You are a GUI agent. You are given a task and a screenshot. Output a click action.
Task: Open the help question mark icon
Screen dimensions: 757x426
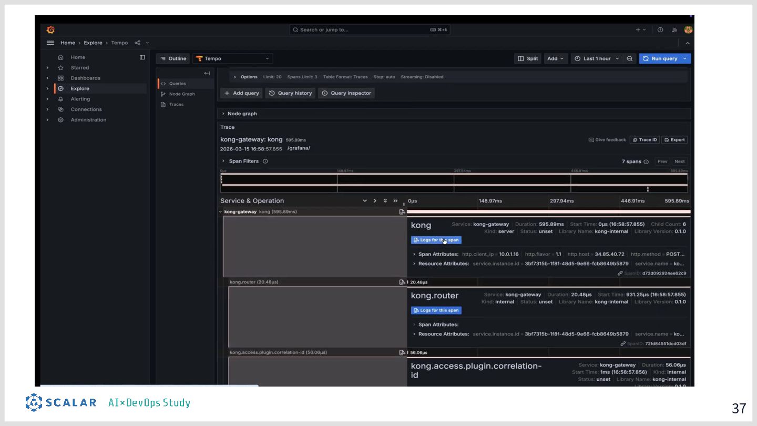(x=660, y=30)
